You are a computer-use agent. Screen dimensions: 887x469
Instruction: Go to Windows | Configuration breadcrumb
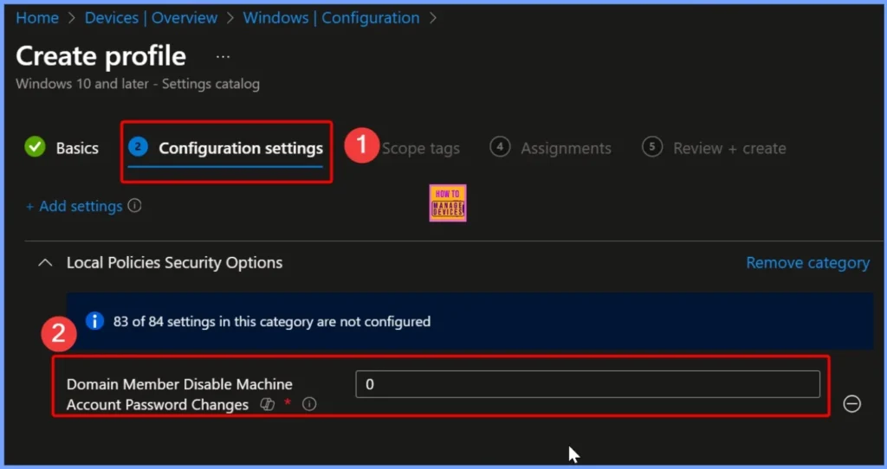[x=331, y=17]
